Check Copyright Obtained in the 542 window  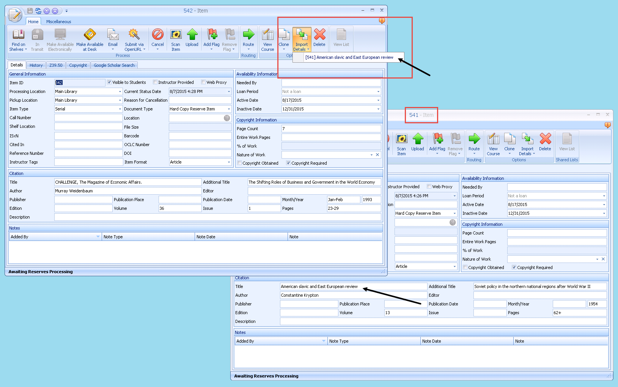click(x=239, y=163)
